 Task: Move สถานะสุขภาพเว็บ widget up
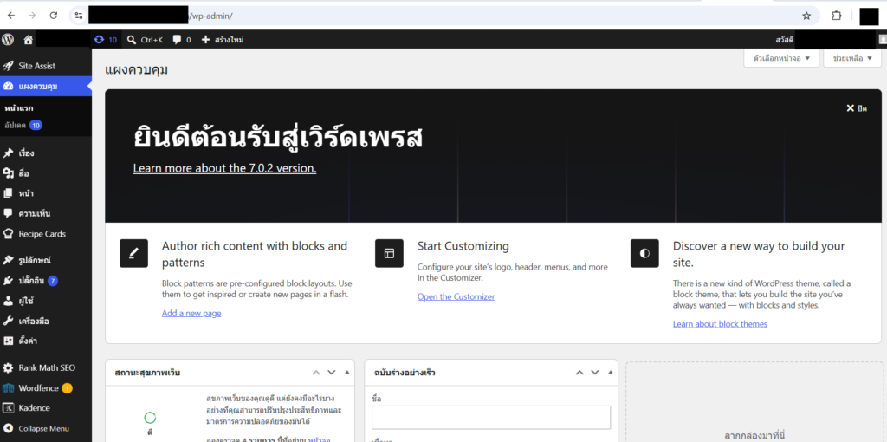pos(316,373)
